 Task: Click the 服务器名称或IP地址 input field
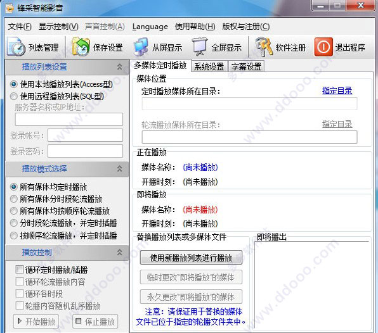point(69,120)
